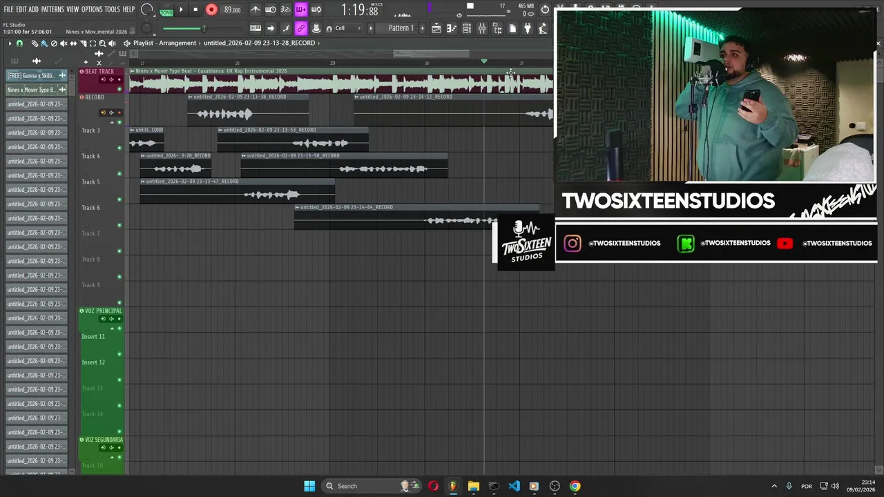This screenshot has height=497, width=884.
Task: Toggle the highlighted link/multilink controllers icon
Action: click(301, 28)
